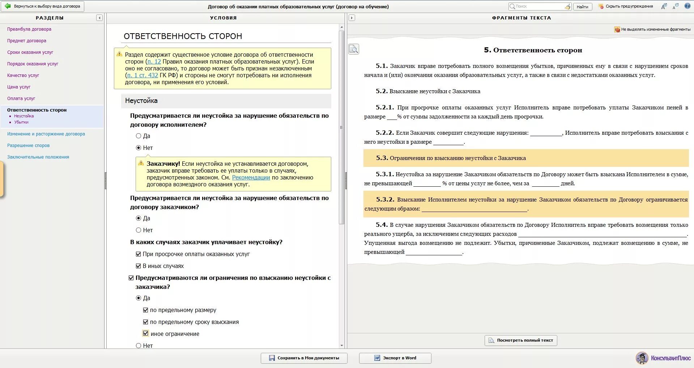
Task: Open Предмет договора section
Action: coord(27,41)
